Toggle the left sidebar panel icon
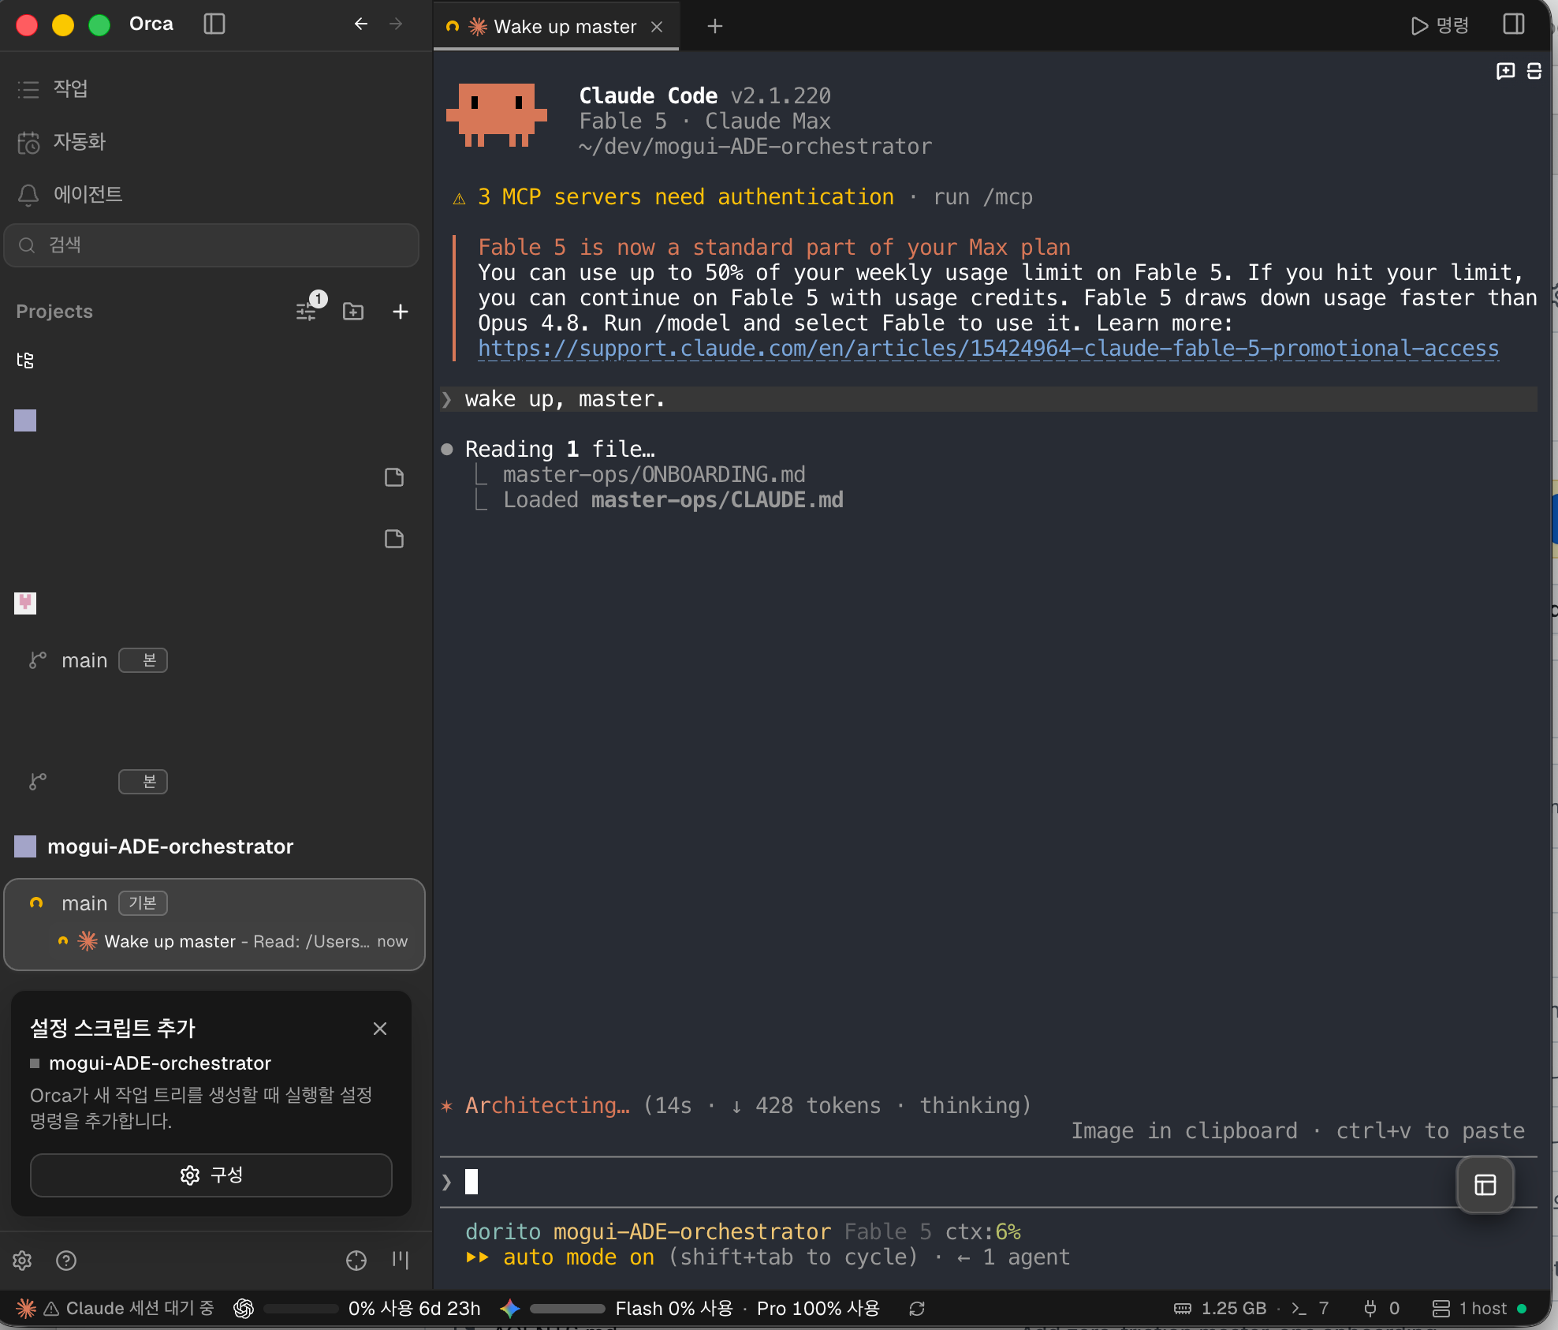This screenshot has height=1330, width=1558. [214, 24]
